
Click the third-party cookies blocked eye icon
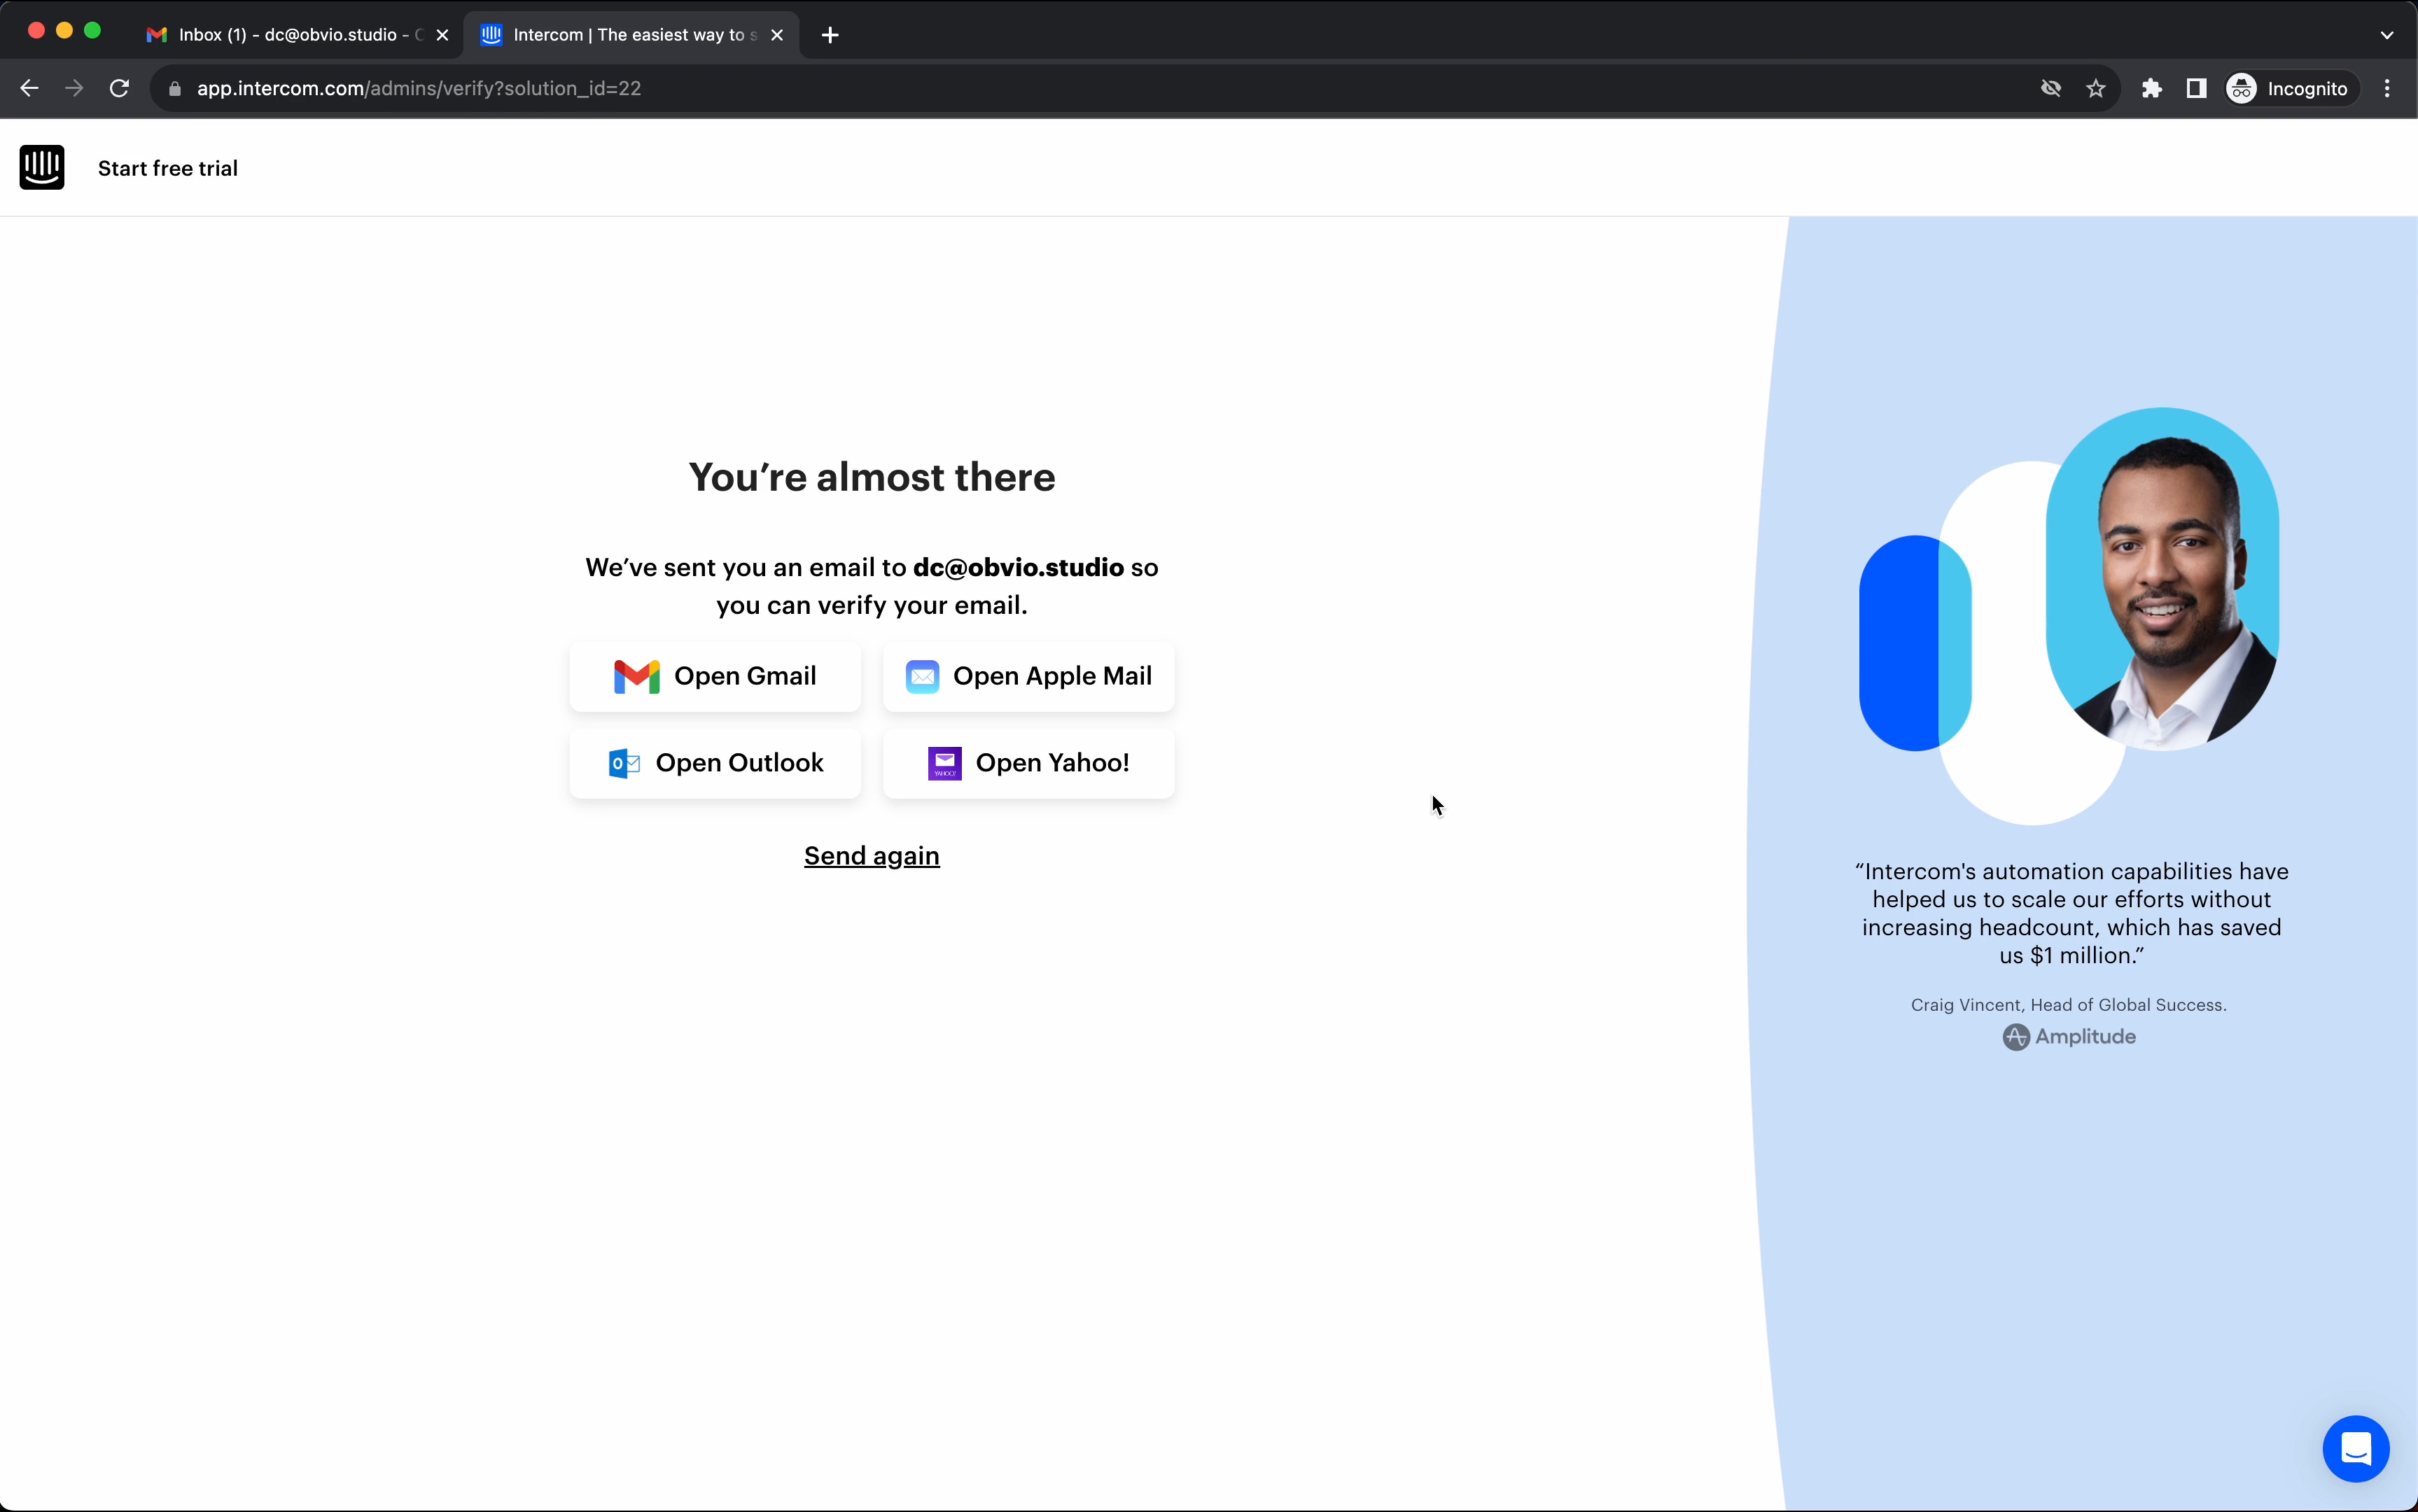click(2050, 88)
